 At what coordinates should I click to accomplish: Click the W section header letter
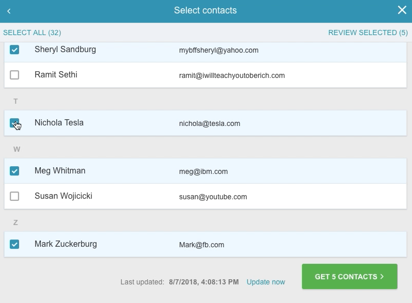[17, 149]
